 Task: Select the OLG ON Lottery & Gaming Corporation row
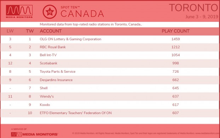110,39
